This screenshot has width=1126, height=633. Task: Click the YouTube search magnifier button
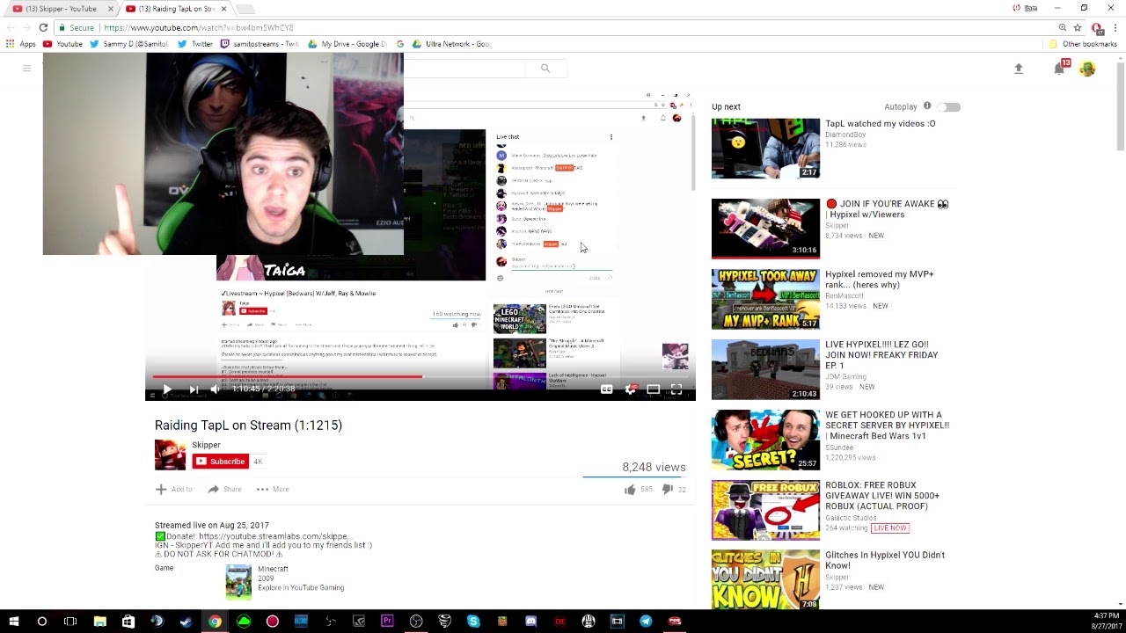(545, 69)
